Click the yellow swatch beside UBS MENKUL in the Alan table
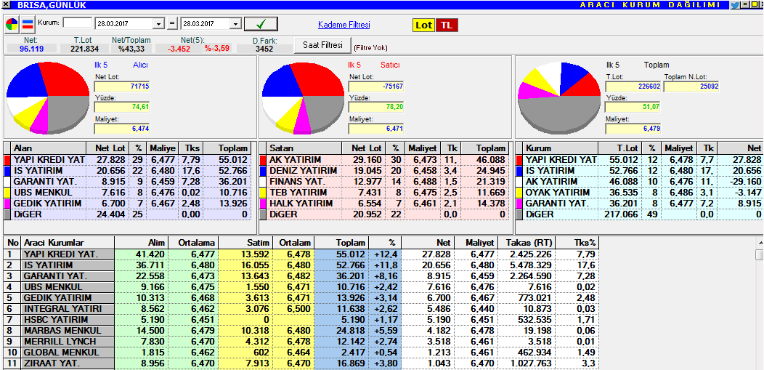 click(x=8, y=192)
